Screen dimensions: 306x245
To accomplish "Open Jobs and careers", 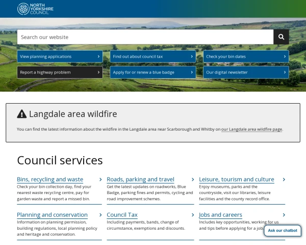I will tap(220, 215).
